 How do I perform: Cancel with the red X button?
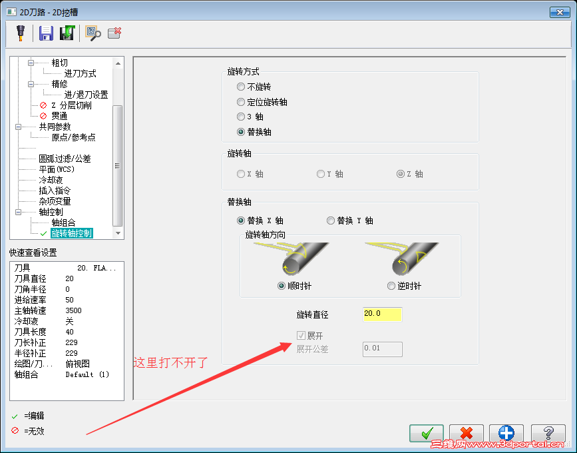467,433
